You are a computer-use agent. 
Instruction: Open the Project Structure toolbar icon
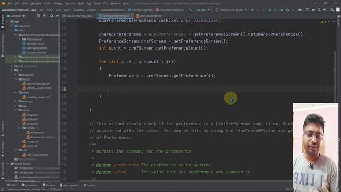300,10
